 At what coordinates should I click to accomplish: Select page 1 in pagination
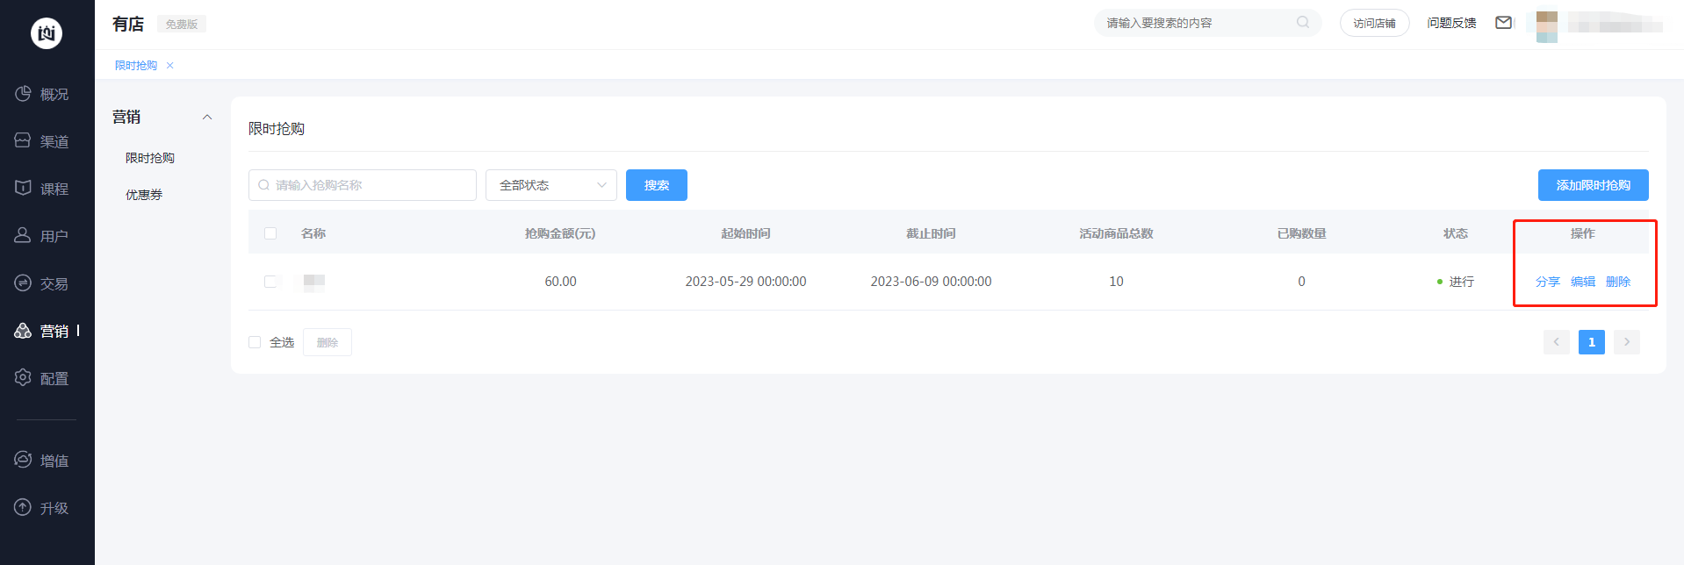click(1592, 342)
